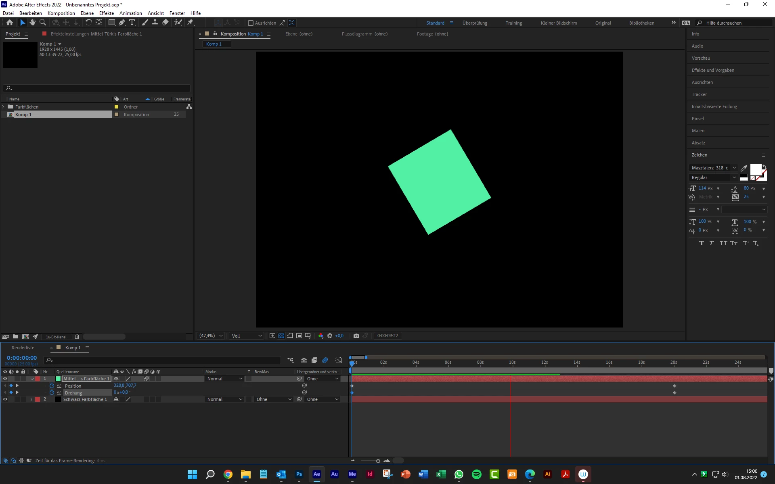Click the white fill color swatch
This screenshot has width=775, height=484.
point(755,169)
